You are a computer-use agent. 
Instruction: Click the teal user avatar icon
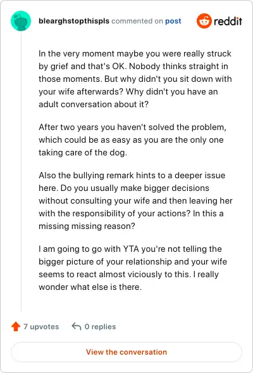[x=21, y=21]
